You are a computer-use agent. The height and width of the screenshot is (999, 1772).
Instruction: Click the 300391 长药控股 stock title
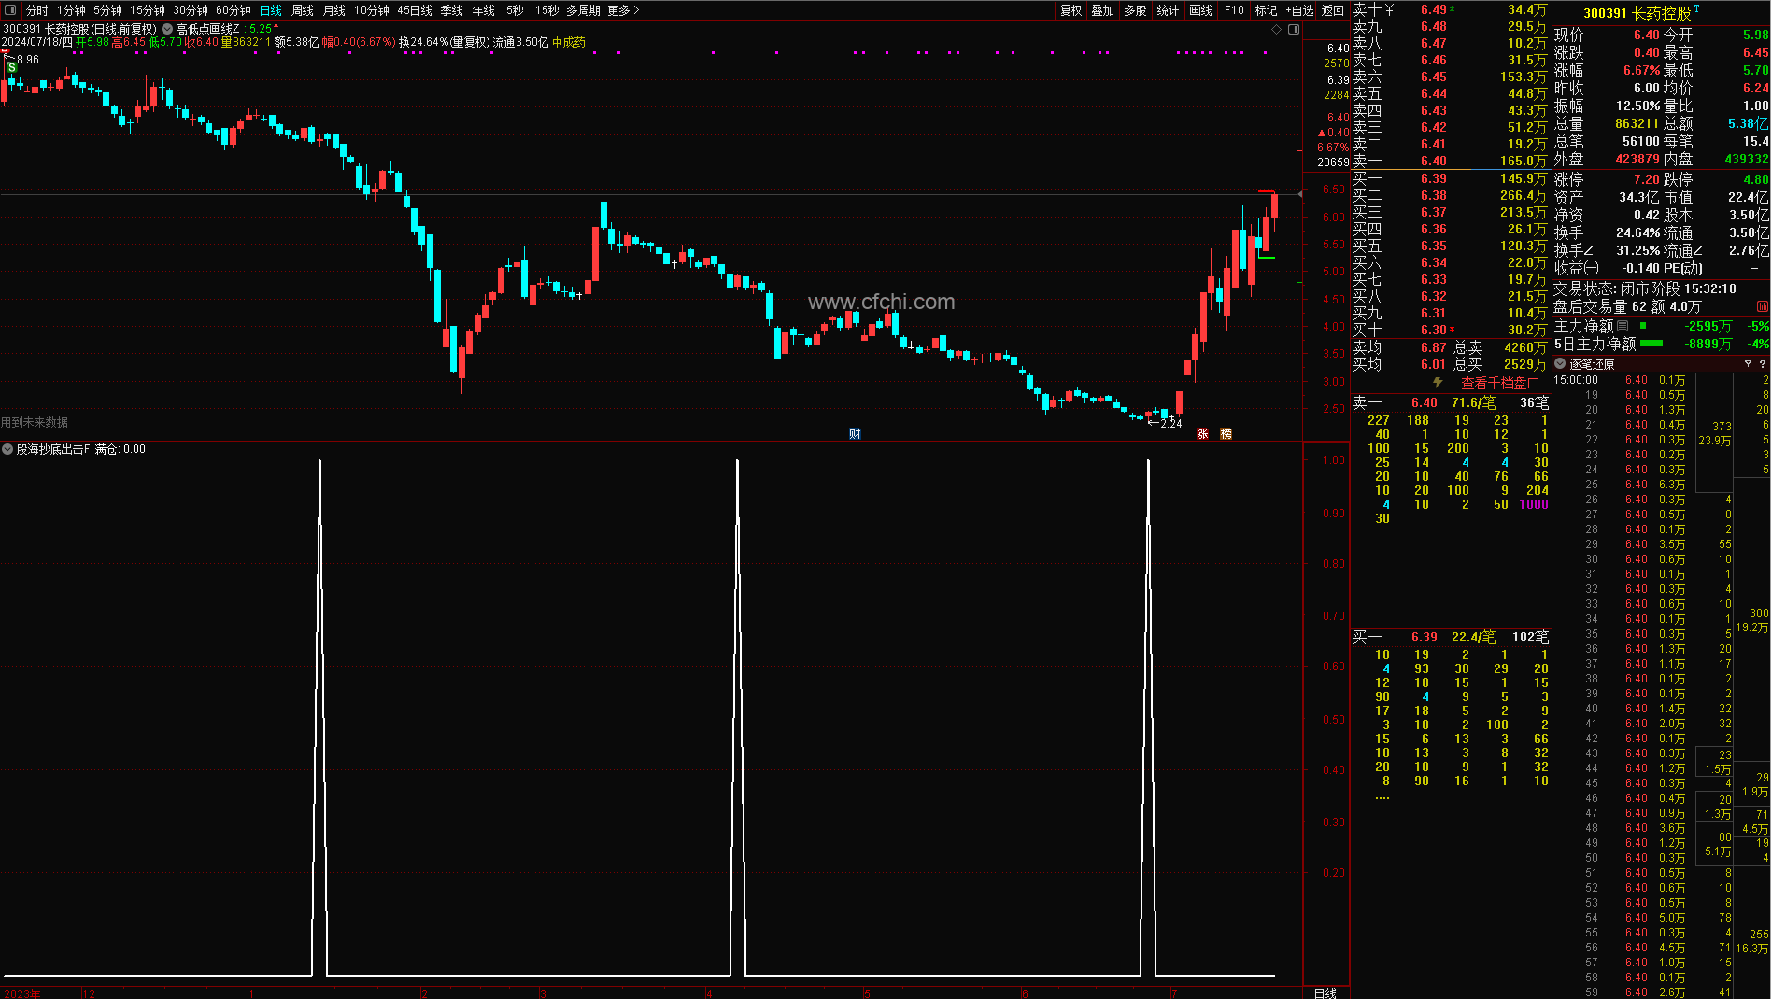(x=1637, y=13)
